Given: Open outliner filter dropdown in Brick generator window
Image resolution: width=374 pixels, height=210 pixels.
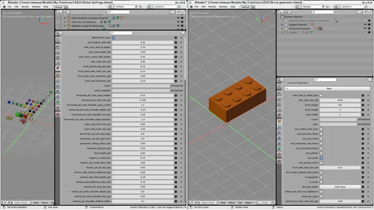Looking at the screenshot, I should click(359, 12).
